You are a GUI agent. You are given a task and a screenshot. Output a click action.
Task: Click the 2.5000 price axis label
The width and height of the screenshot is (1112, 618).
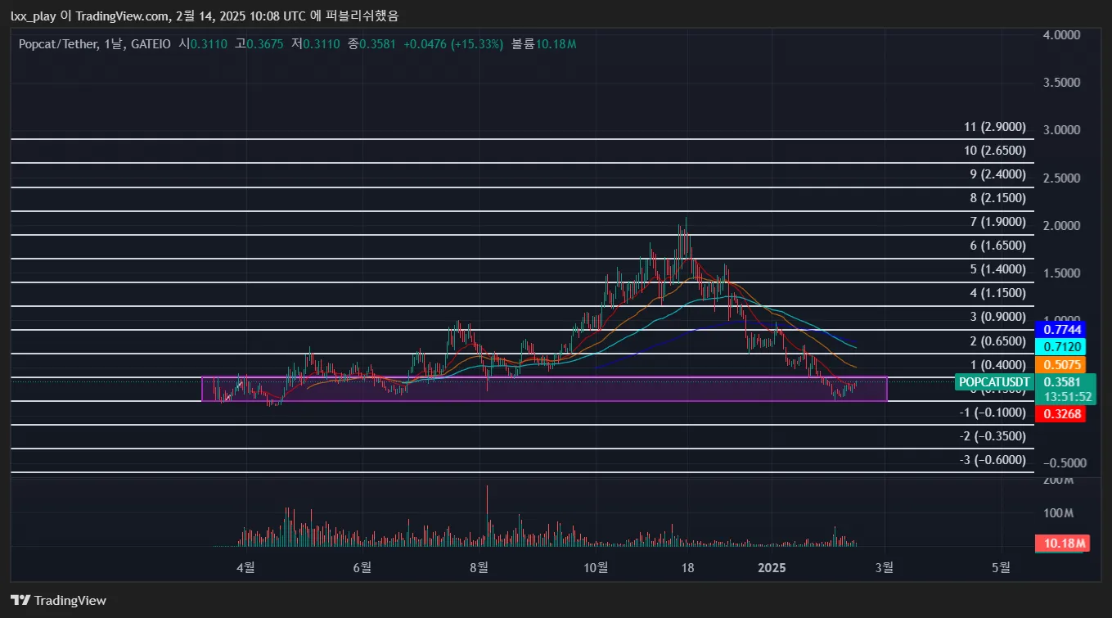1063,178
